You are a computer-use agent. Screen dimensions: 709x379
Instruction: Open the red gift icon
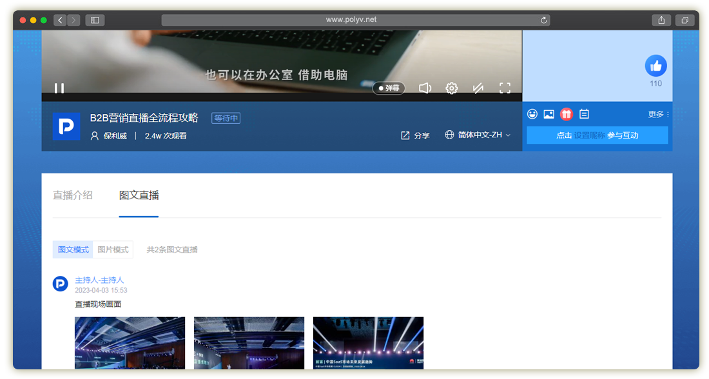pos(567,114)
